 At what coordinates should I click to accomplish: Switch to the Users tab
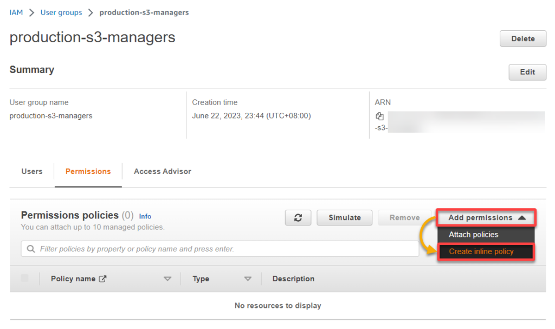(31, 171)
